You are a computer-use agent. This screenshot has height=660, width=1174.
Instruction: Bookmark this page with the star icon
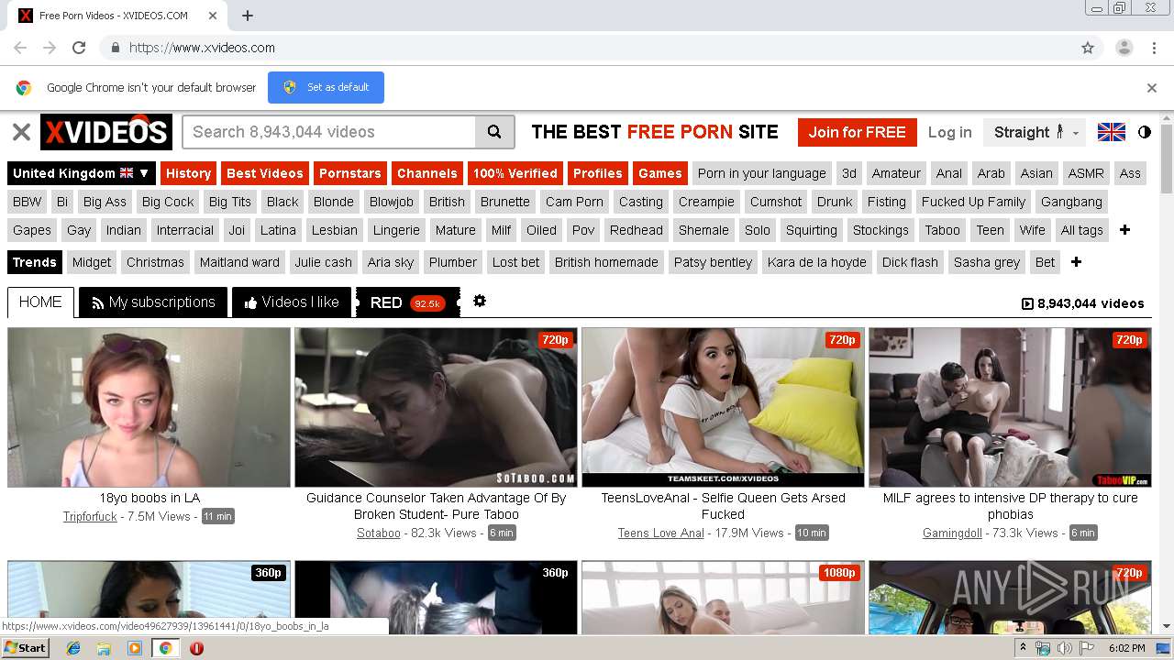[1088, 48]
